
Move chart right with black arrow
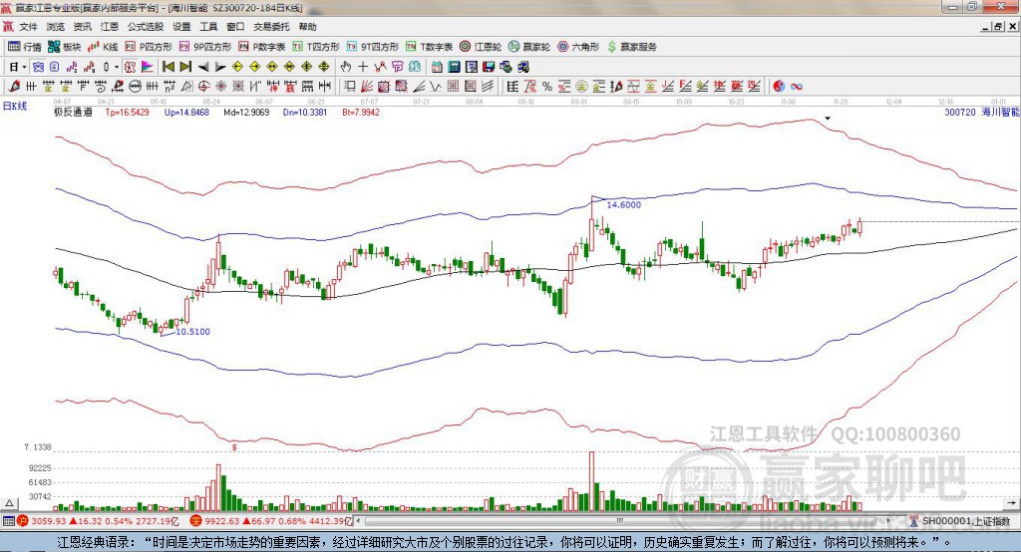point(220,67)
